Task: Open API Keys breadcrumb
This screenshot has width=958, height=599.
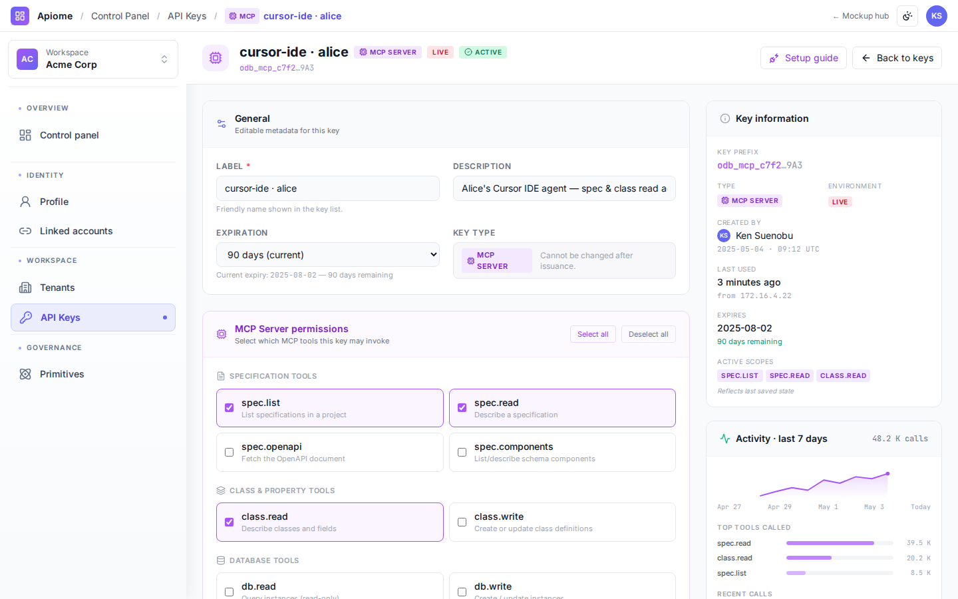Action: (187, 16)
